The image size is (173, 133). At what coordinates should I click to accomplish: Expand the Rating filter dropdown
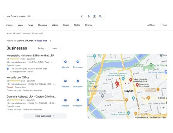[x=42, y=48]
